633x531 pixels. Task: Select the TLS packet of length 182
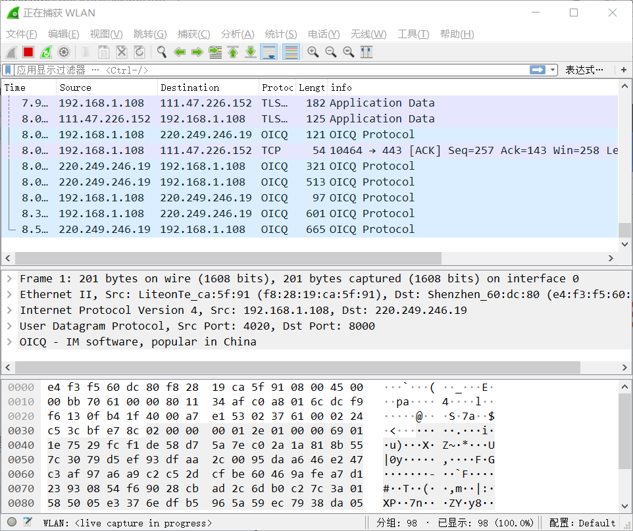click(x=310, y=103)
